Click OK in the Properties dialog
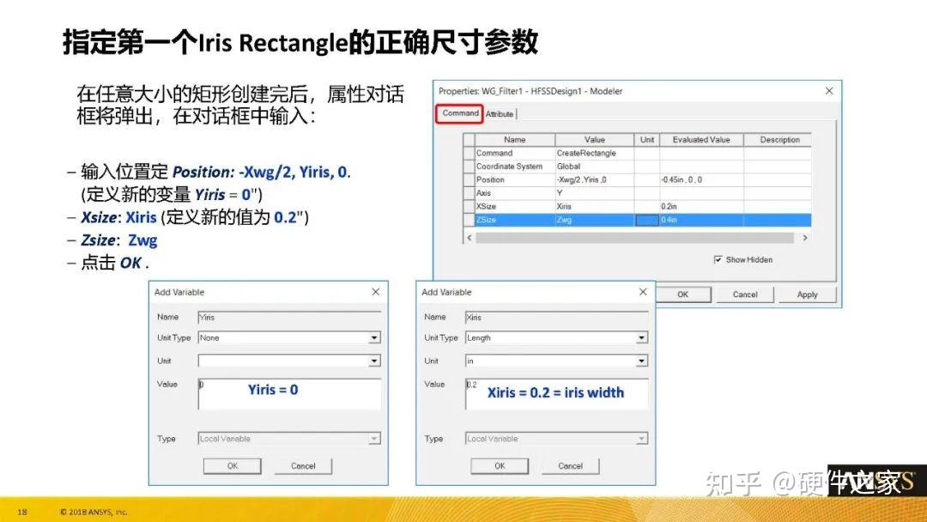This screenshot has height=522, width=927. [684, 294]
